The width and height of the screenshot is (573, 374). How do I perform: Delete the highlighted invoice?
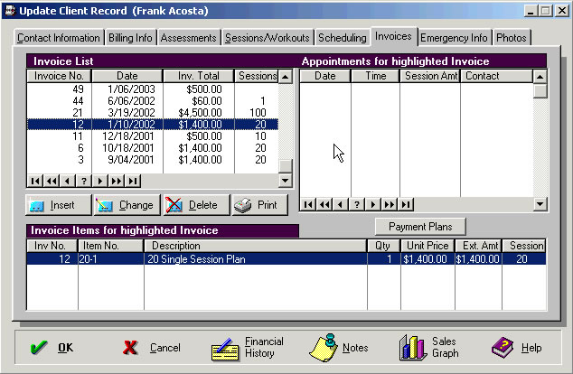click(x=194, y=205)
